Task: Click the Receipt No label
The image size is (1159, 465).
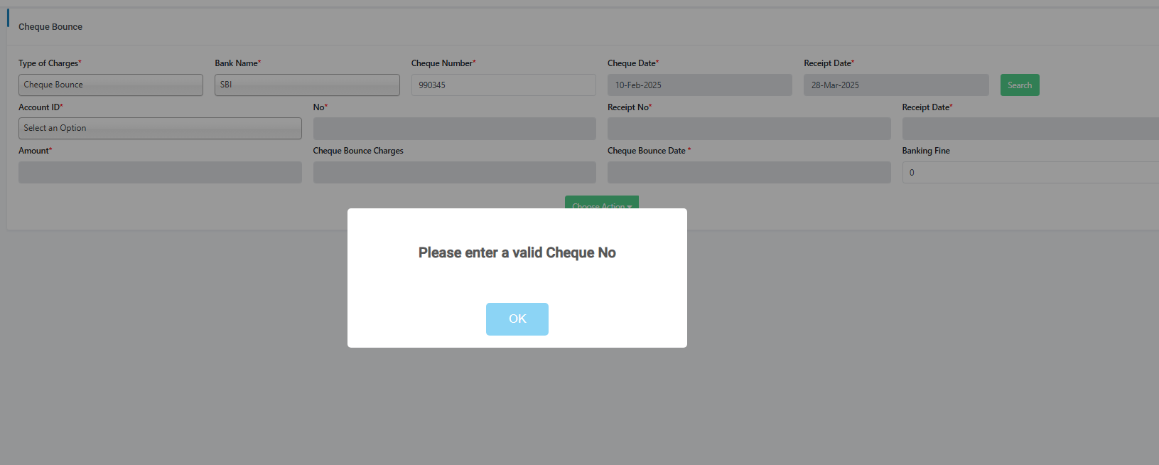Action: (630, 107)
